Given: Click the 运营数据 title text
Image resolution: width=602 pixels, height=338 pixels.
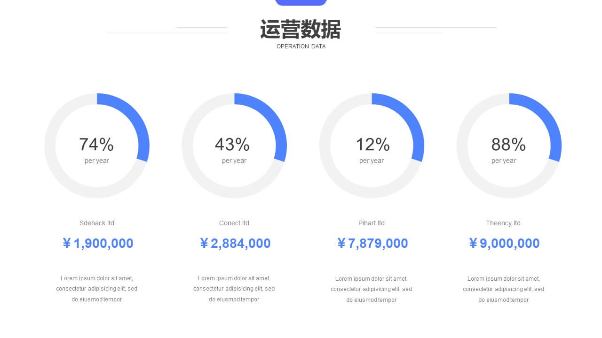Looking at the screenshot, I should [x=301, y=30].
